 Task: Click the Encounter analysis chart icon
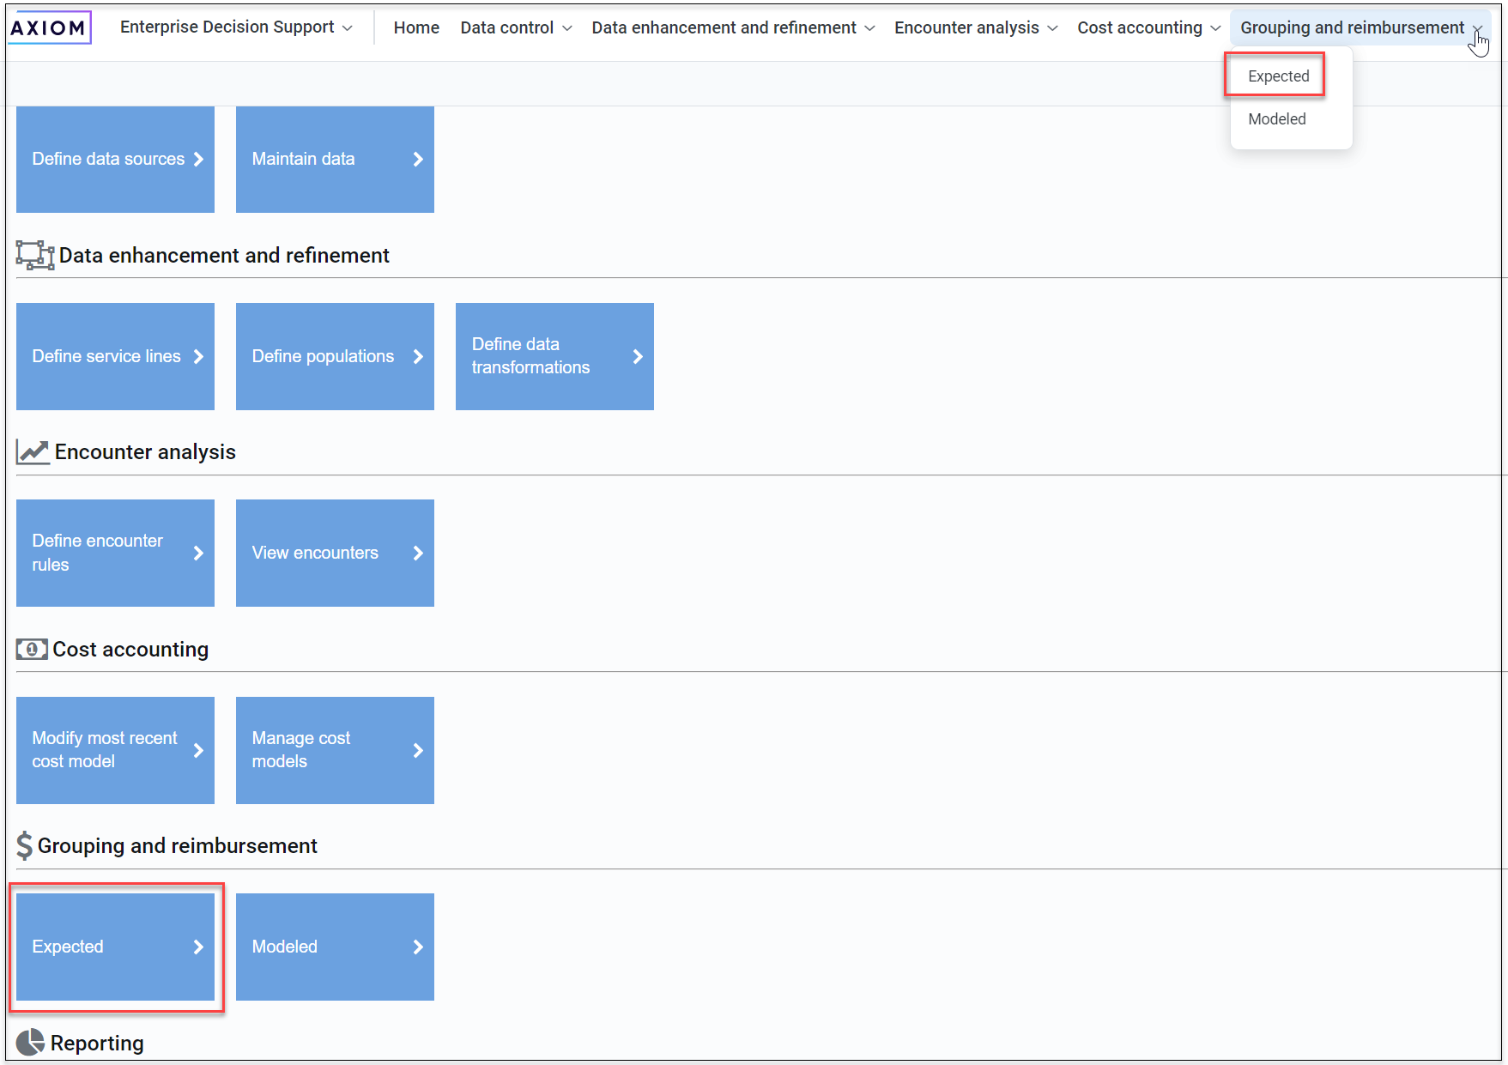33,452
